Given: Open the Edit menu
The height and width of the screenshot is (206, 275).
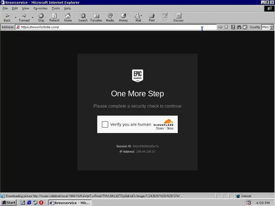Looking at the screenshot, I should (15, 8).
